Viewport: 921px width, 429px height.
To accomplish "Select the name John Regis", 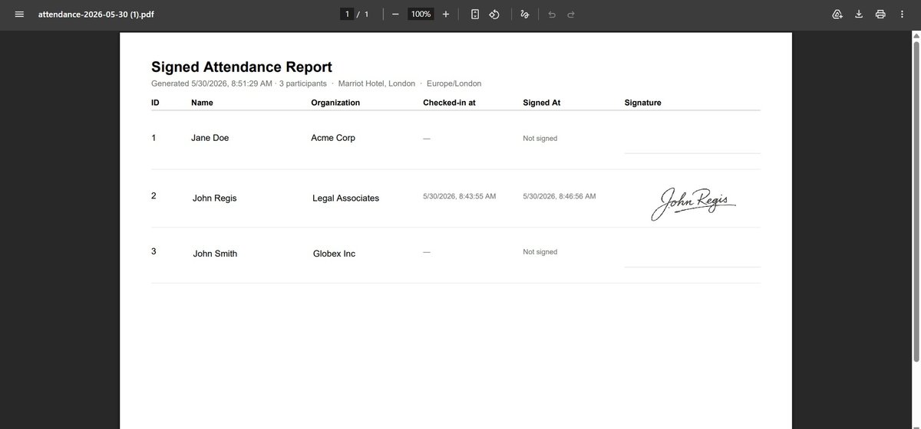I will [x=215, y=198].
